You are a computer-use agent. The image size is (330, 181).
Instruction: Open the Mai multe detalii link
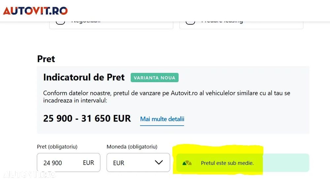pos(162,119)
